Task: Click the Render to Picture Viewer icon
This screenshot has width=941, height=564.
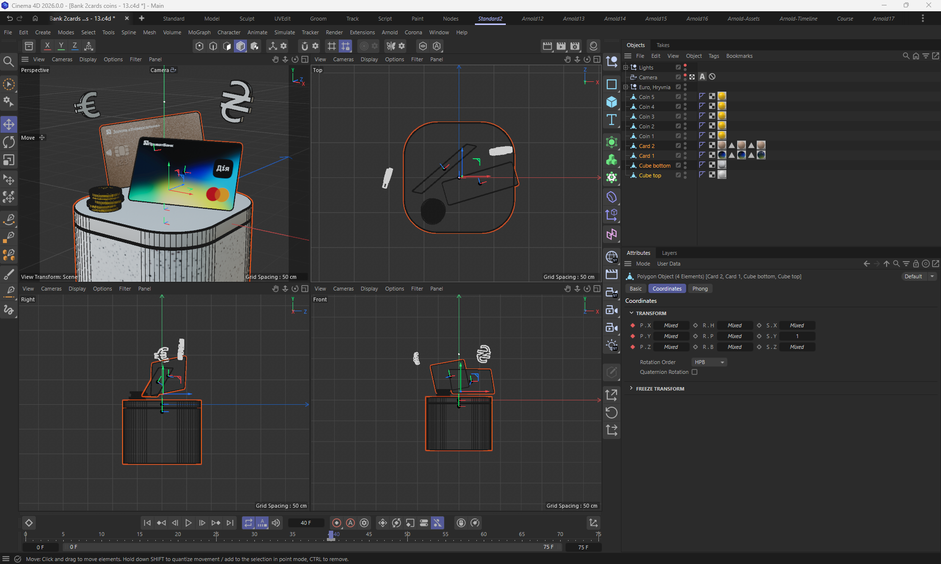Action: 561,46
